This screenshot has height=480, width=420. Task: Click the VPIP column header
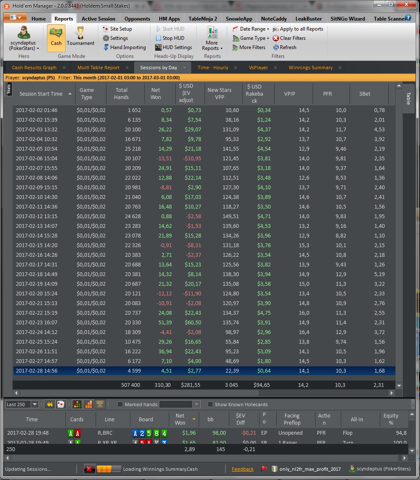[x=289, y=94]
